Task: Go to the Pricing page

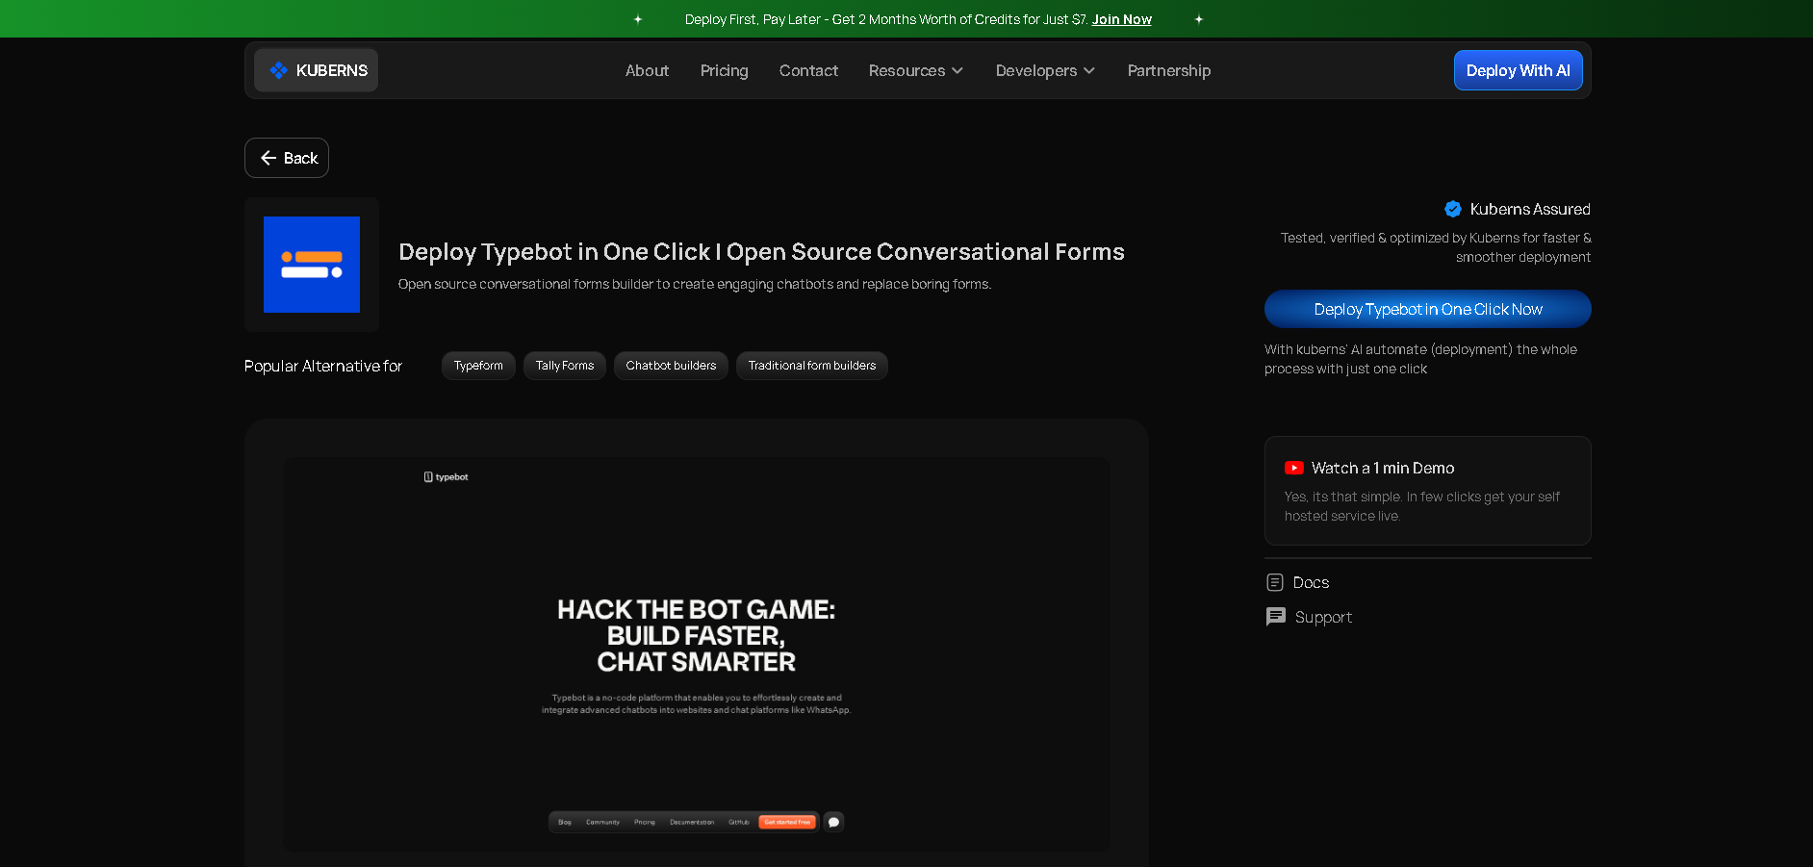Action: (x=724, y=70)
